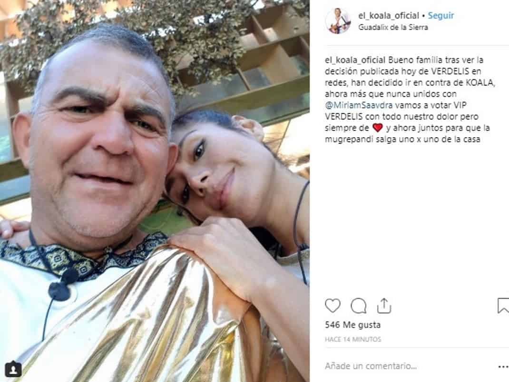The image size is (509, 382).
Task: Click the selfie photo of the post
Action: tap(155, 191)
